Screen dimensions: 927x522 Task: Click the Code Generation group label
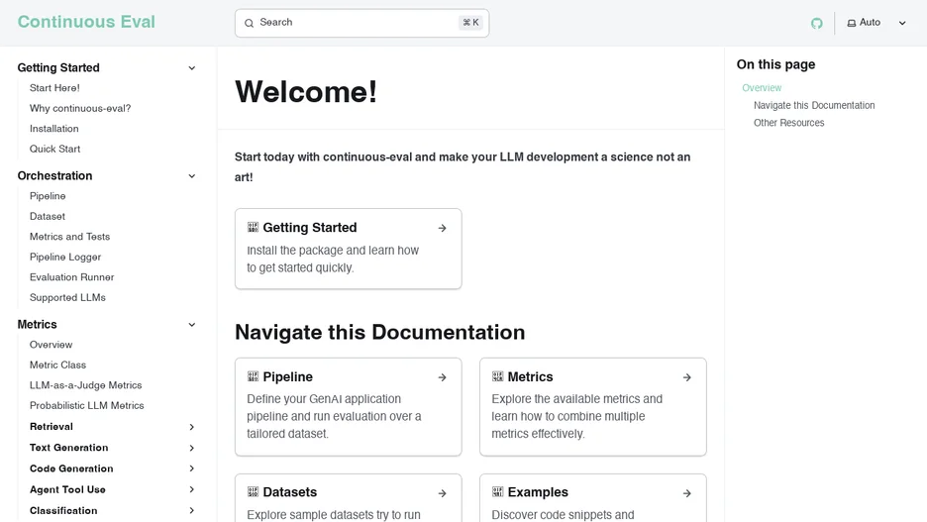pos(71,469)
